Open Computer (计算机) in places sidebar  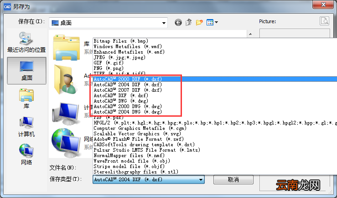coord(26,127)
